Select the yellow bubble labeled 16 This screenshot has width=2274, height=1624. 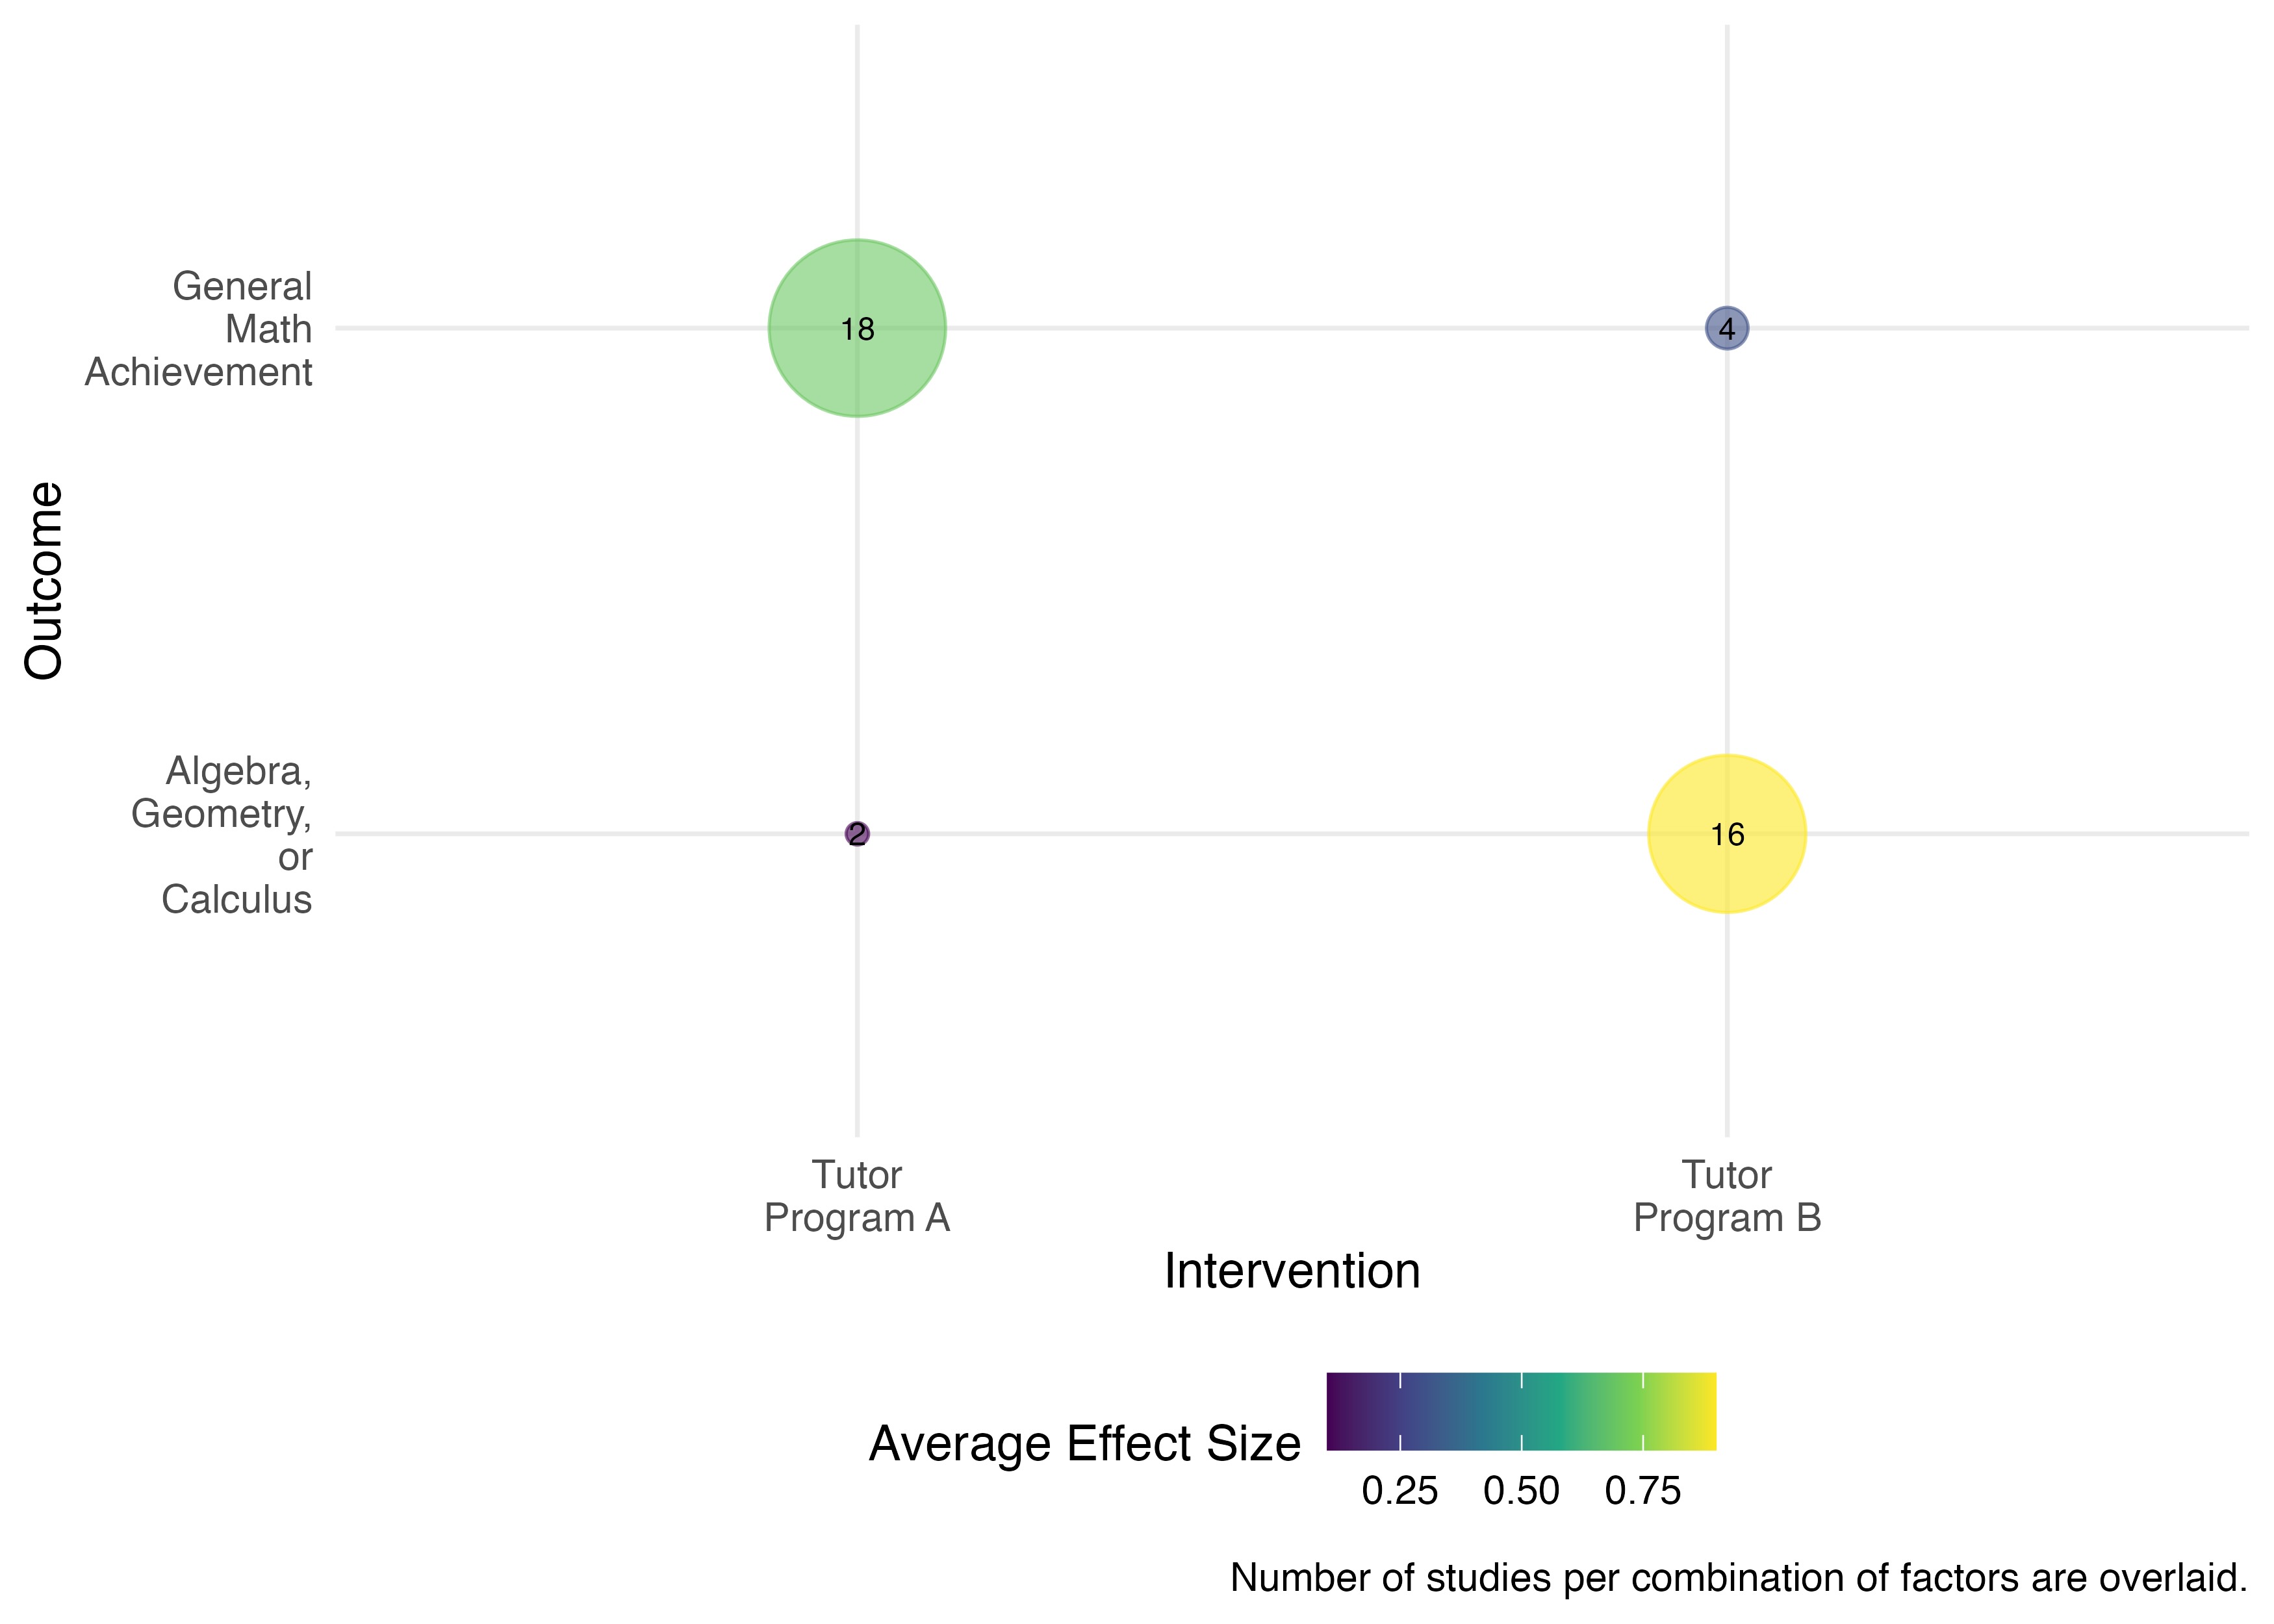1726,833
